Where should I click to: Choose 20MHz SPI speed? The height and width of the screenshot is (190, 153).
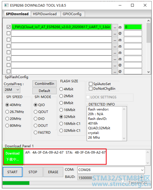(x=13, y=119)
